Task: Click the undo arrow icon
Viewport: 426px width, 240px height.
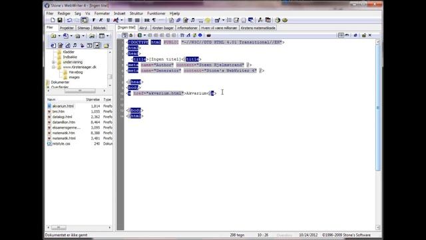Action: pyautogui.click(x=69, y=20)
